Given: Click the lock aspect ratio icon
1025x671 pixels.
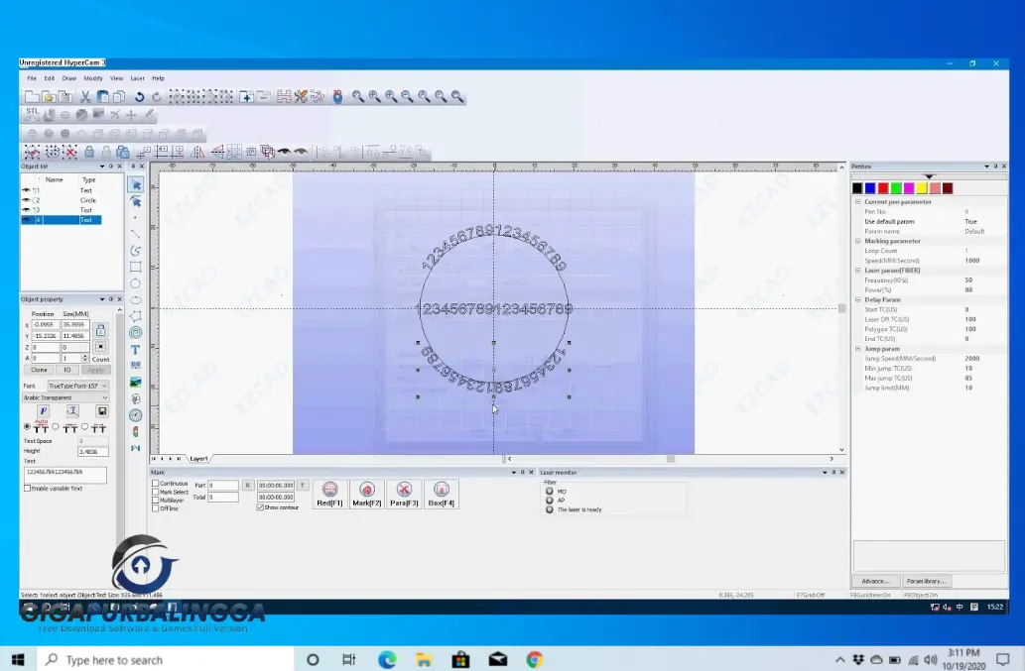Looking at the screenshot, I should (100, 330).
